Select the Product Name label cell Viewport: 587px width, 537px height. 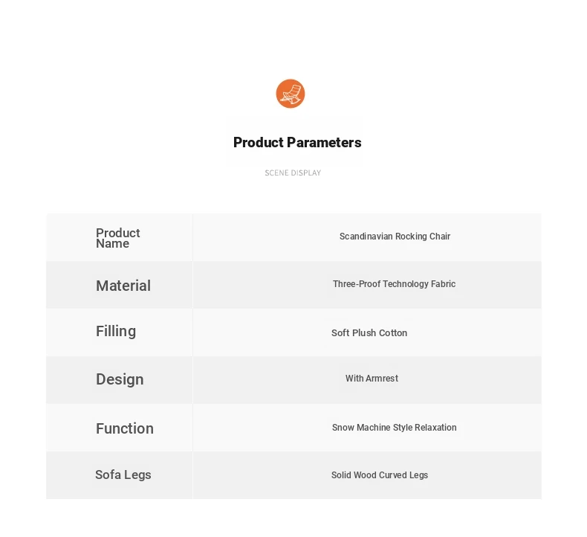[120, 237]
